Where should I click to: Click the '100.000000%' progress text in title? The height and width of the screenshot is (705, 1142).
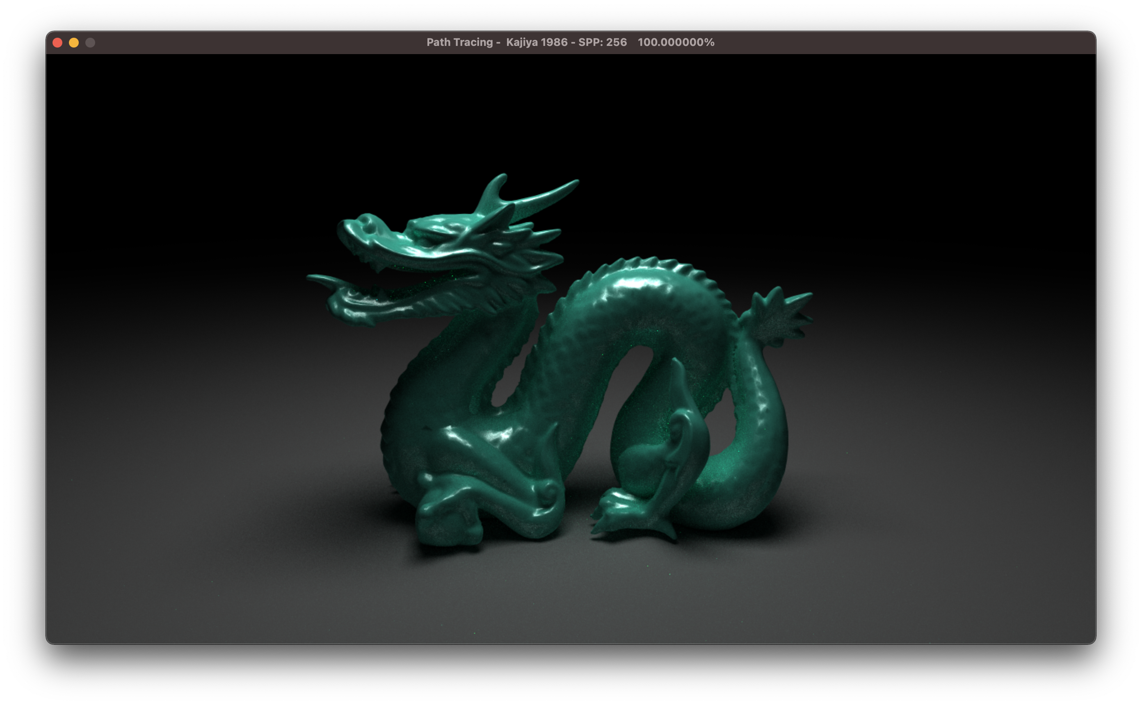676,43
